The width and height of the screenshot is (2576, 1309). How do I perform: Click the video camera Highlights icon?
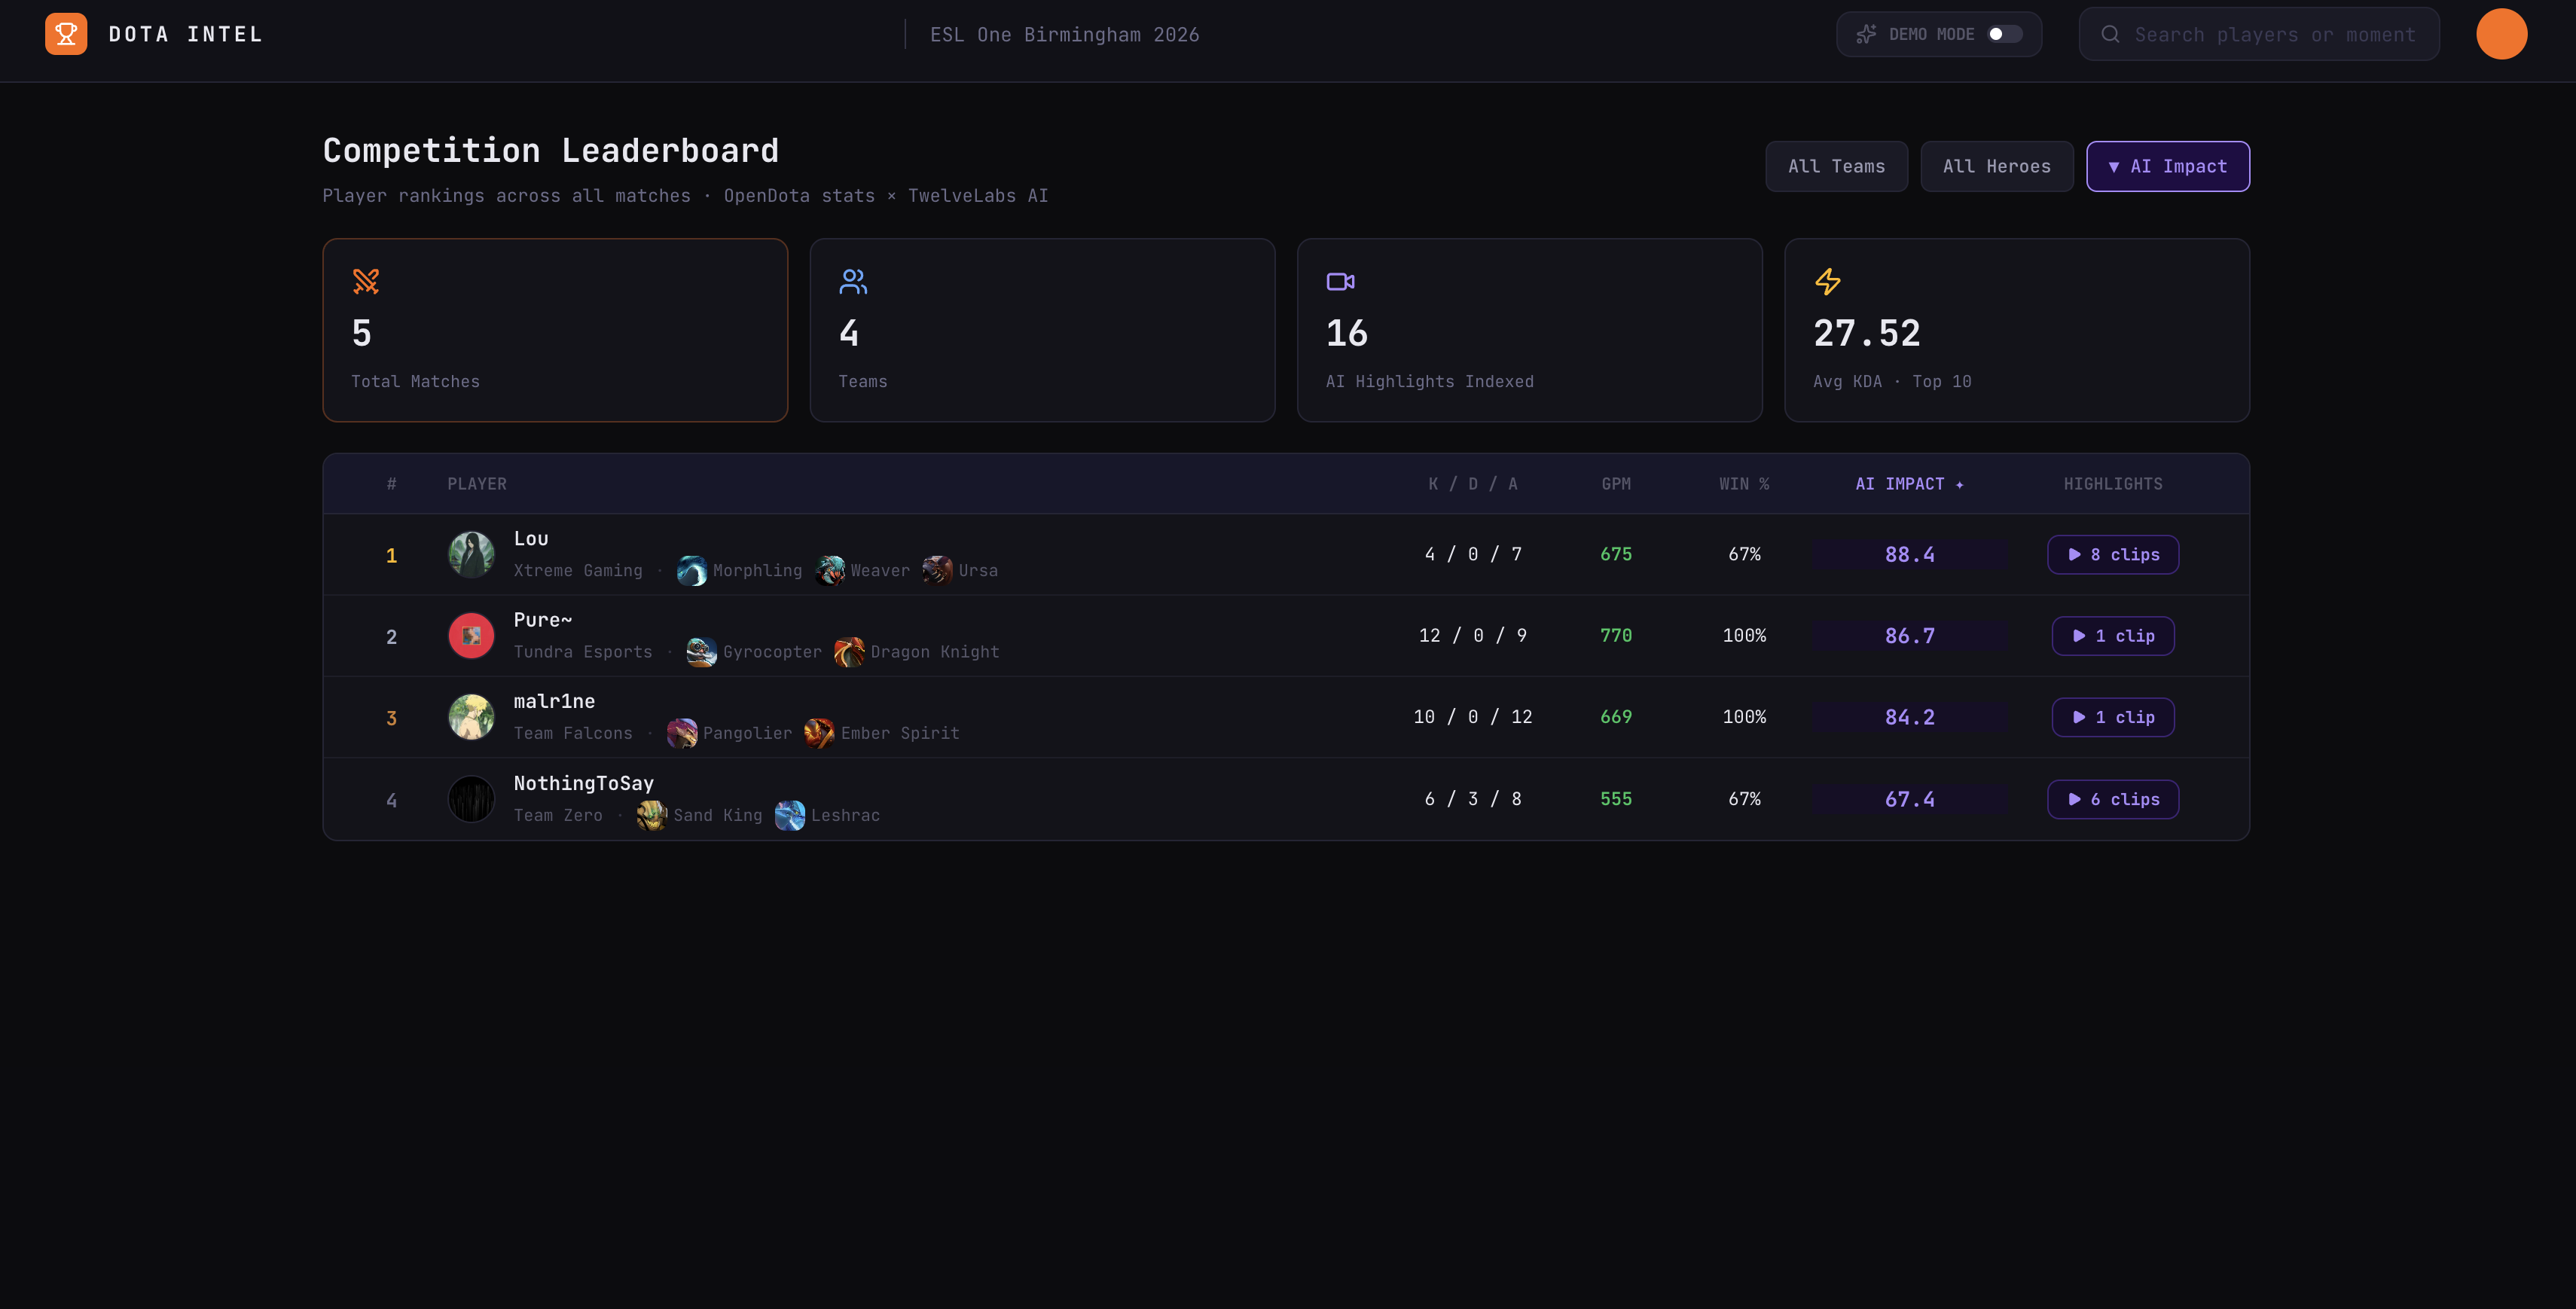coord(1340,281)
